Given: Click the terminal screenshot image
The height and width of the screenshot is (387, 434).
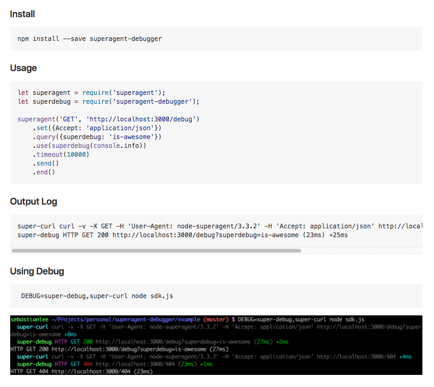Looking at the screenshot, I should coord(216,345).
